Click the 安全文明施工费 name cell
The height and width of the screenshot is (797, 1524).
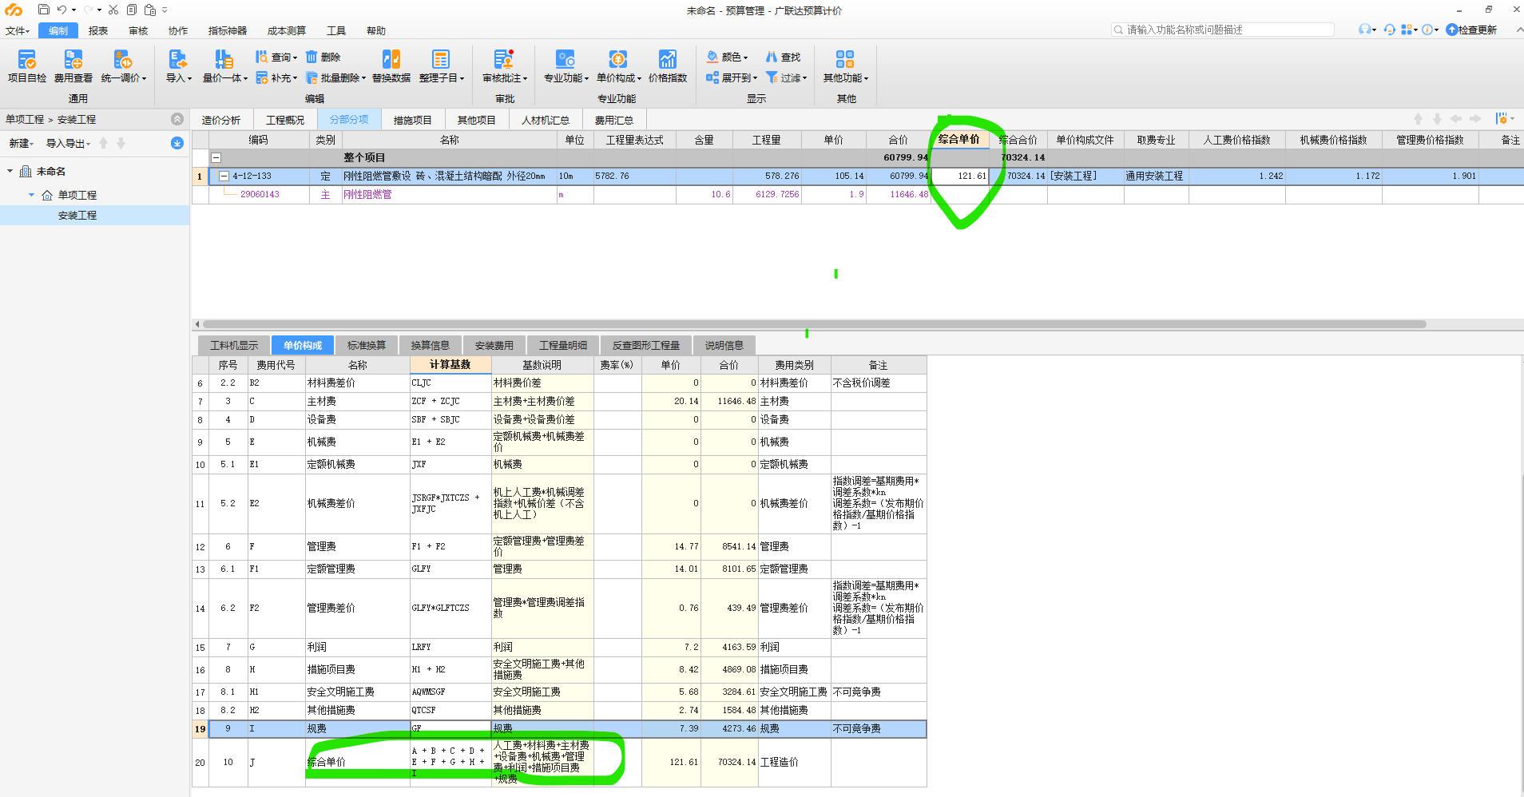[358, 692]
